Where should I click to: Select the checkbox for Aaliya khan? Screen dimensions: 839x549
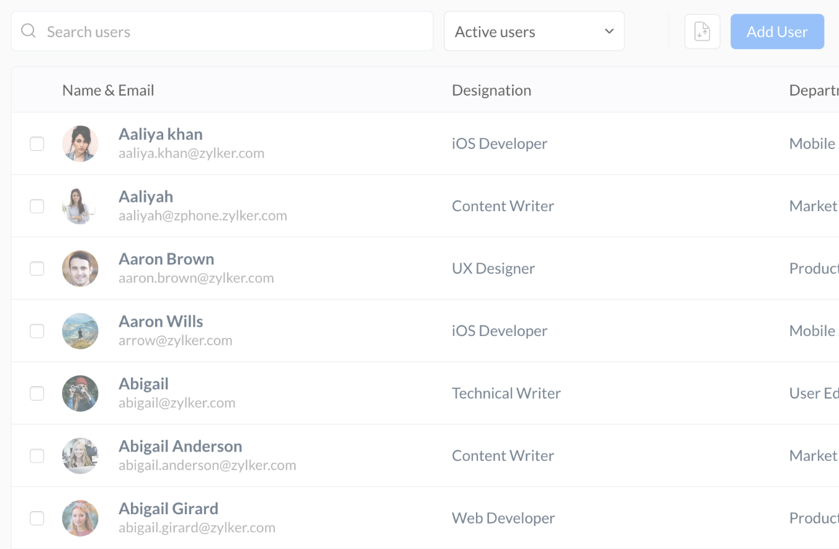(37, 144)
